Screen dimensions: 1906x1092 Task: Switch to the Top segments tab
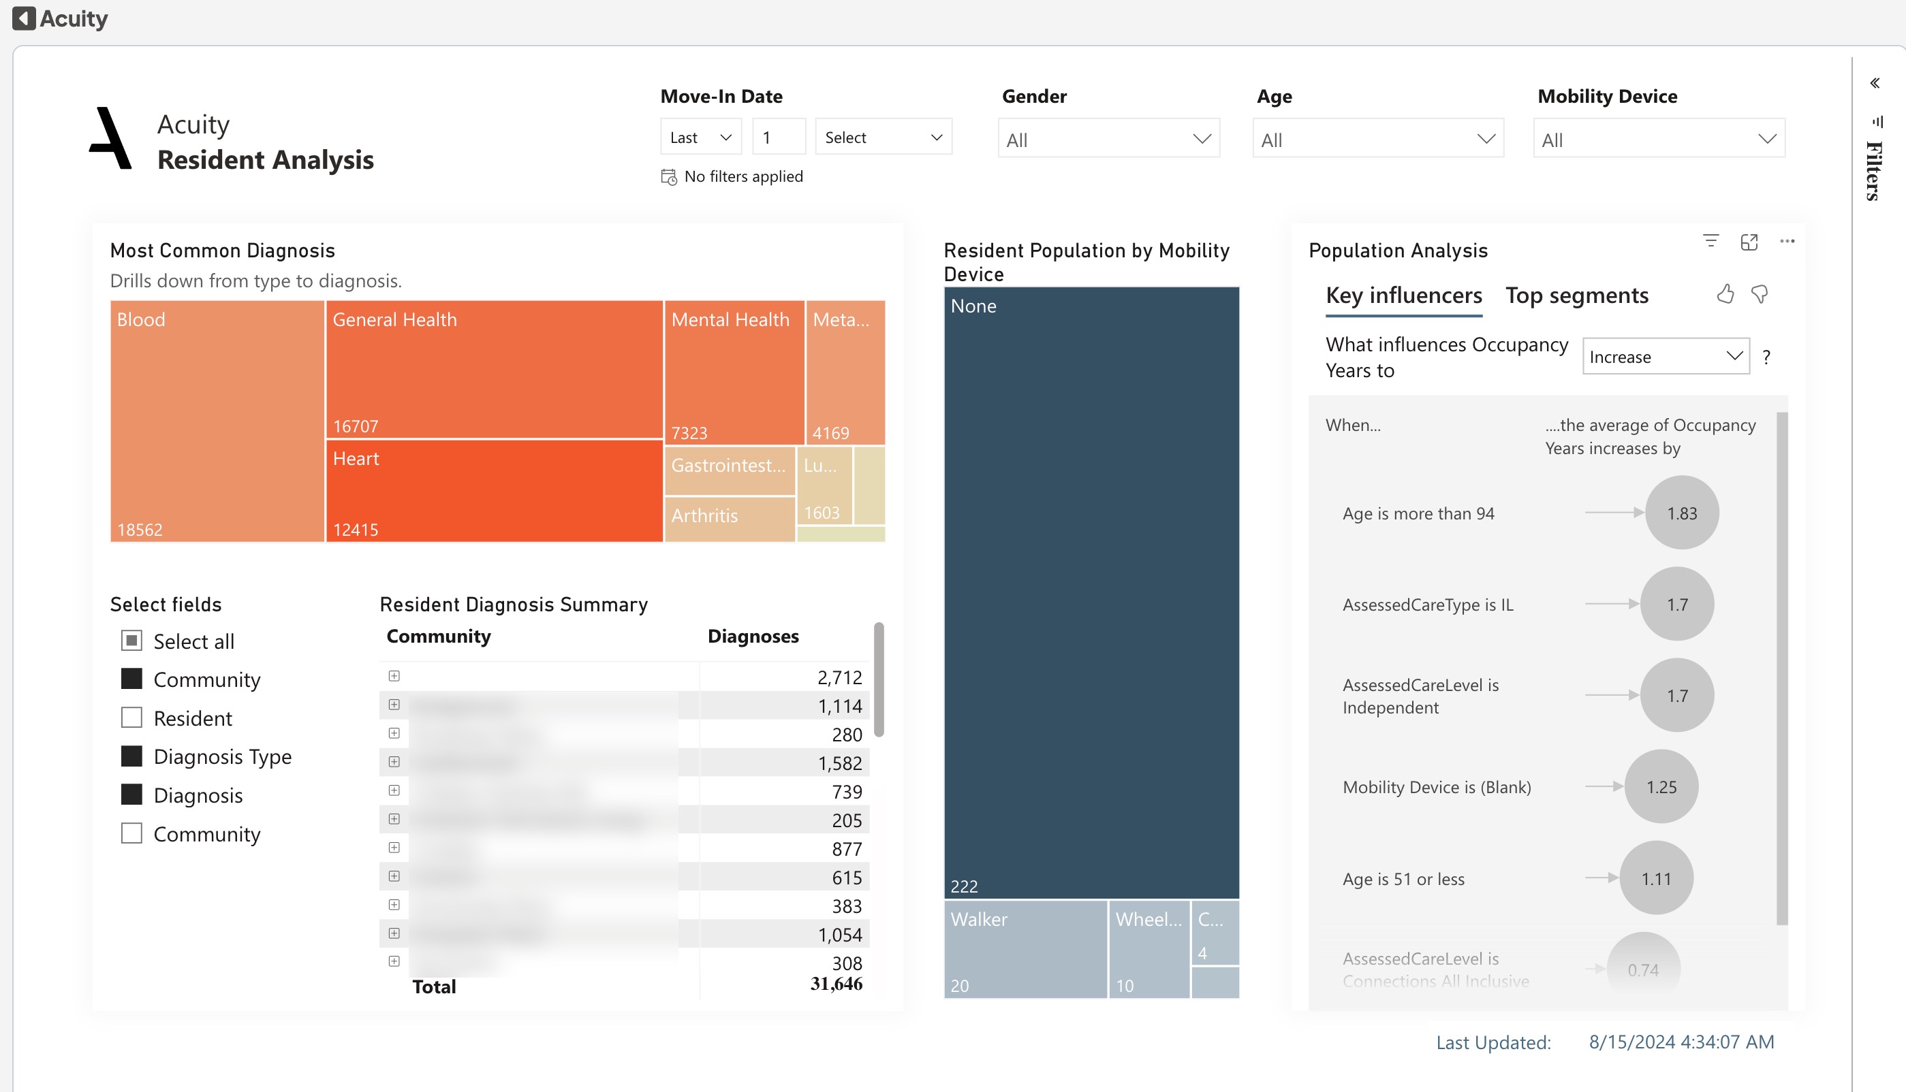click(x=1576, y=295)
